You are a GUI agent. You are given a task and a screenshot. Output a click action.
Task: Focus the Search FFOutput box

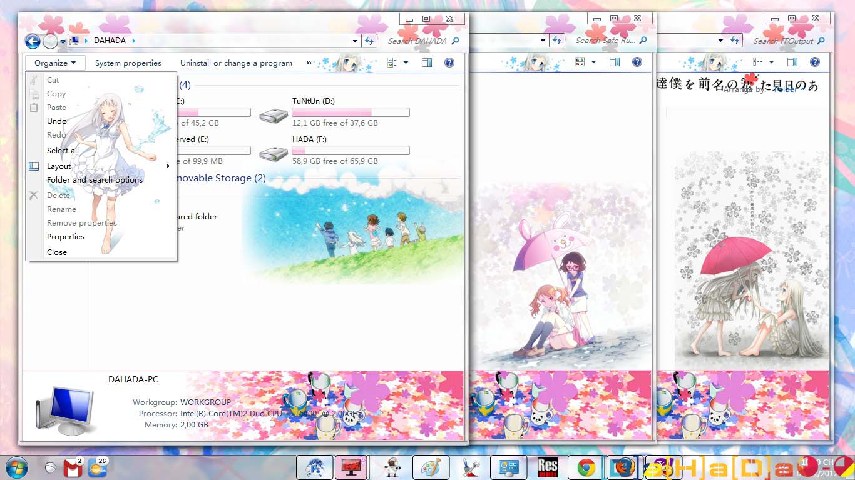point(787,41)
